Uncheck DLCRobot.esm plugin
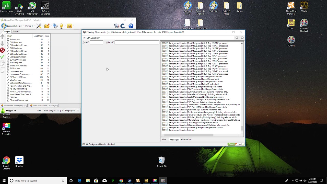This screenshot has height=184, width=327. coord(8,42)
